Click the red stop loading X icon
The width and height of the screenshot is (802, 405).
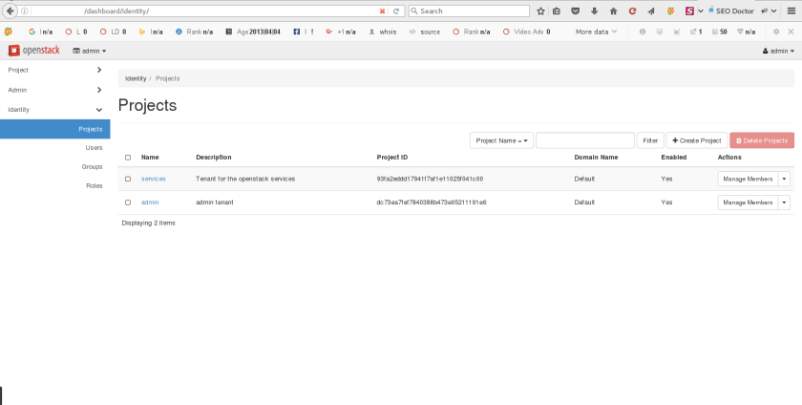coord(382,11)
